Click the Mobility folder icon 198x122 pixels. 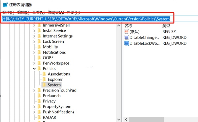pyautogui.click(x=39, y=47)
